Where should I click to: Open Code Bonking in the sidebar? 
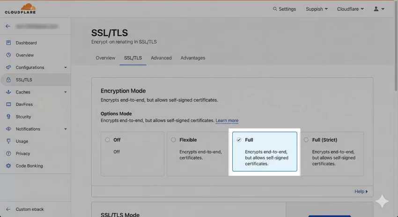[29, 166]
